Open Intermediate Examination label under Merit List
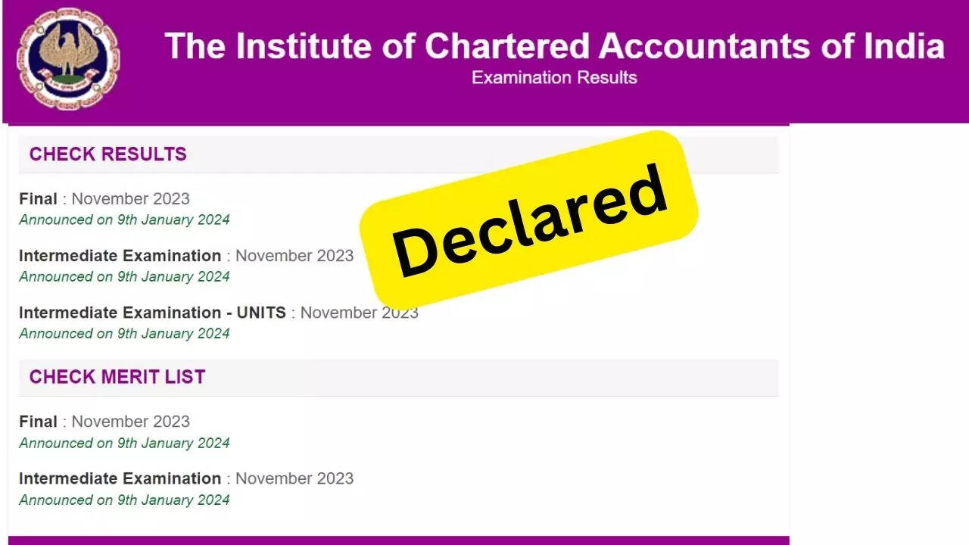This screenshot has width=969, height=545. [x=120, y=478]
